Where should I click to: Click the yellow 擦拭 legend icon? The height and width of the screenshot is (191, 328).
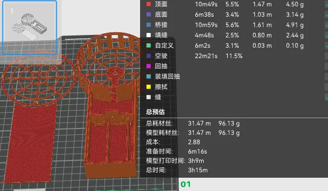(148, 87)
